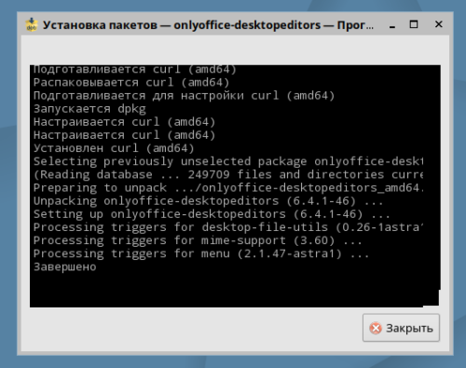Click the Processing triggers for menu line
The height and width of the screenshot is (368, 466).
[201, 253]
